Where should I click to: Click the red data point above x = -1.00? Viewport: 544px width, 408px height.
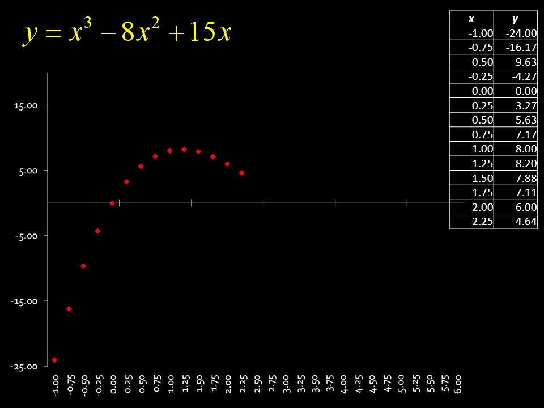tap(54, 360)
